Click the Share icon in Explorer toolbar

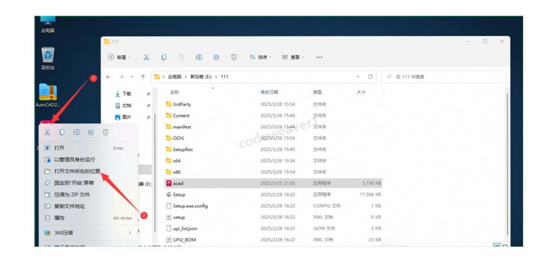click(216, 57)
